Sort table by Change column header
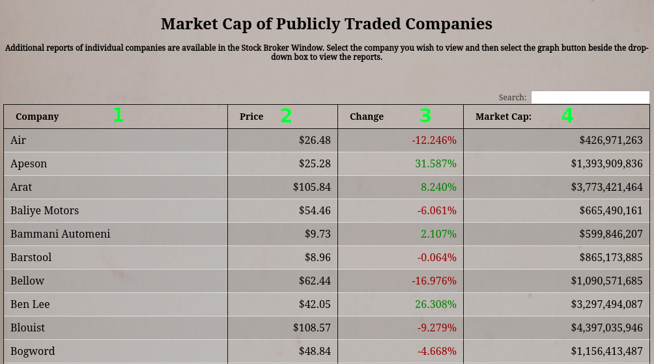The width and height of the screenshot is (654, 364). tap(367, 117)
